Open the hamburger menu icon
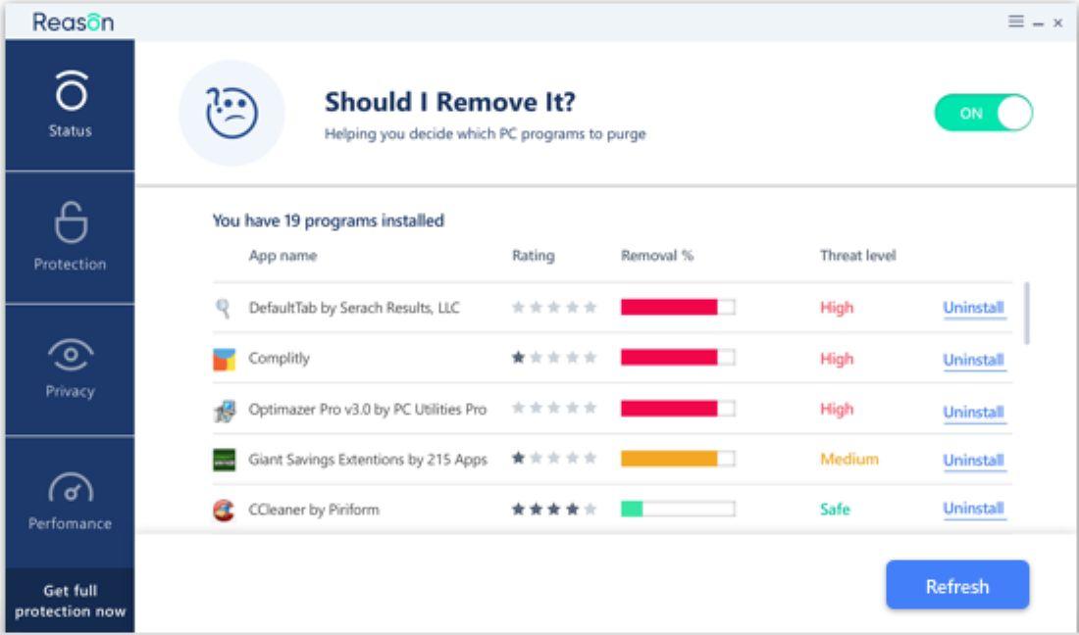Image resolution: width=1079 pixels, height=635 pixels. click(1015, 22)
